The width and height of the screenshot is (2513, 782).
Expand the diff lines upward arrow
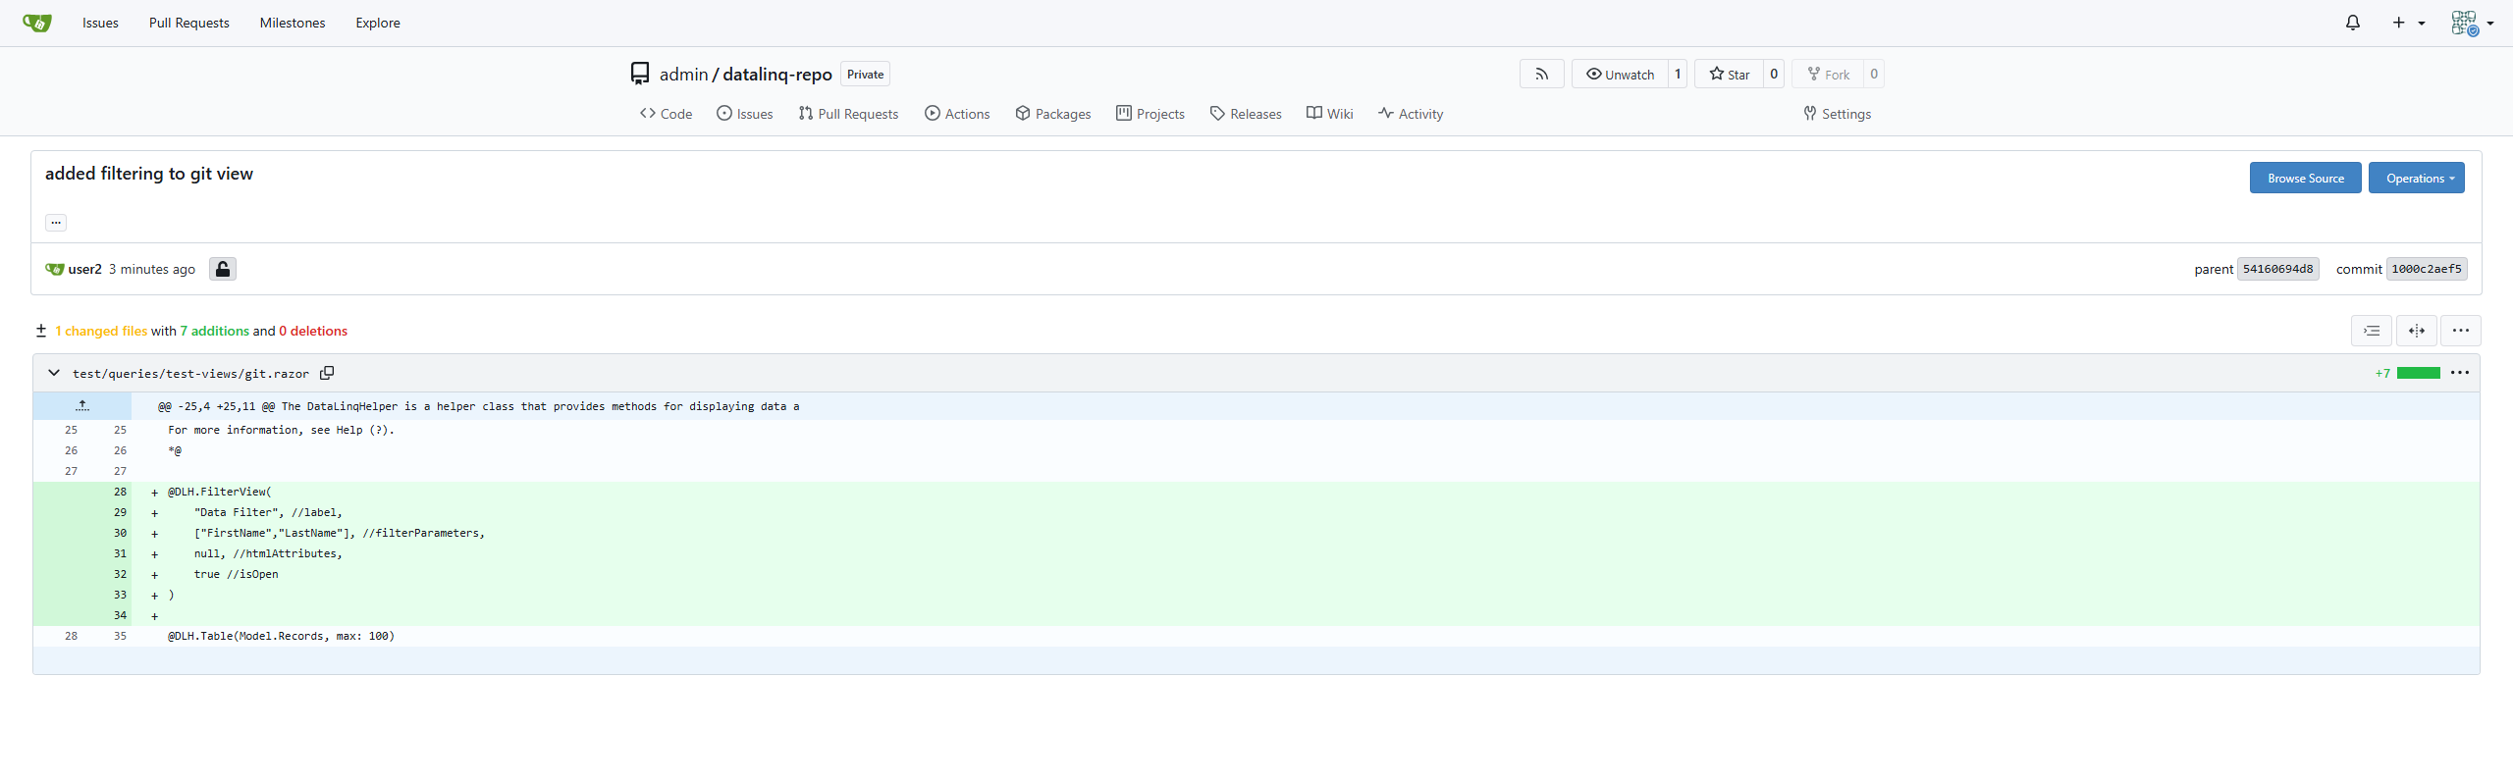tap(82, 405)
